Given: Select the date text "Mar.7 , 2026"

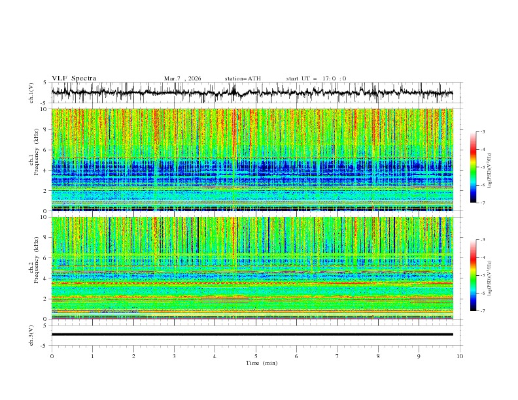Looking at the screenshot, I should (x=182, y=78).
